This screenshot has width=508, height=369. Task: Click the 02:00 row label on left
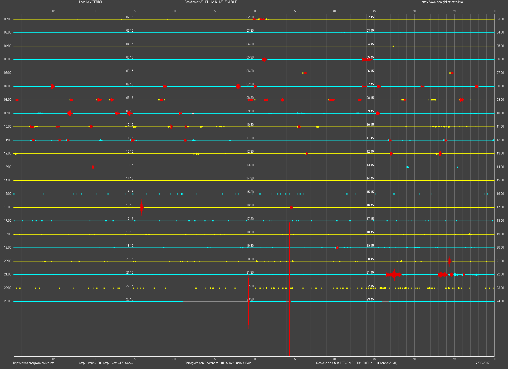point(8,19)
